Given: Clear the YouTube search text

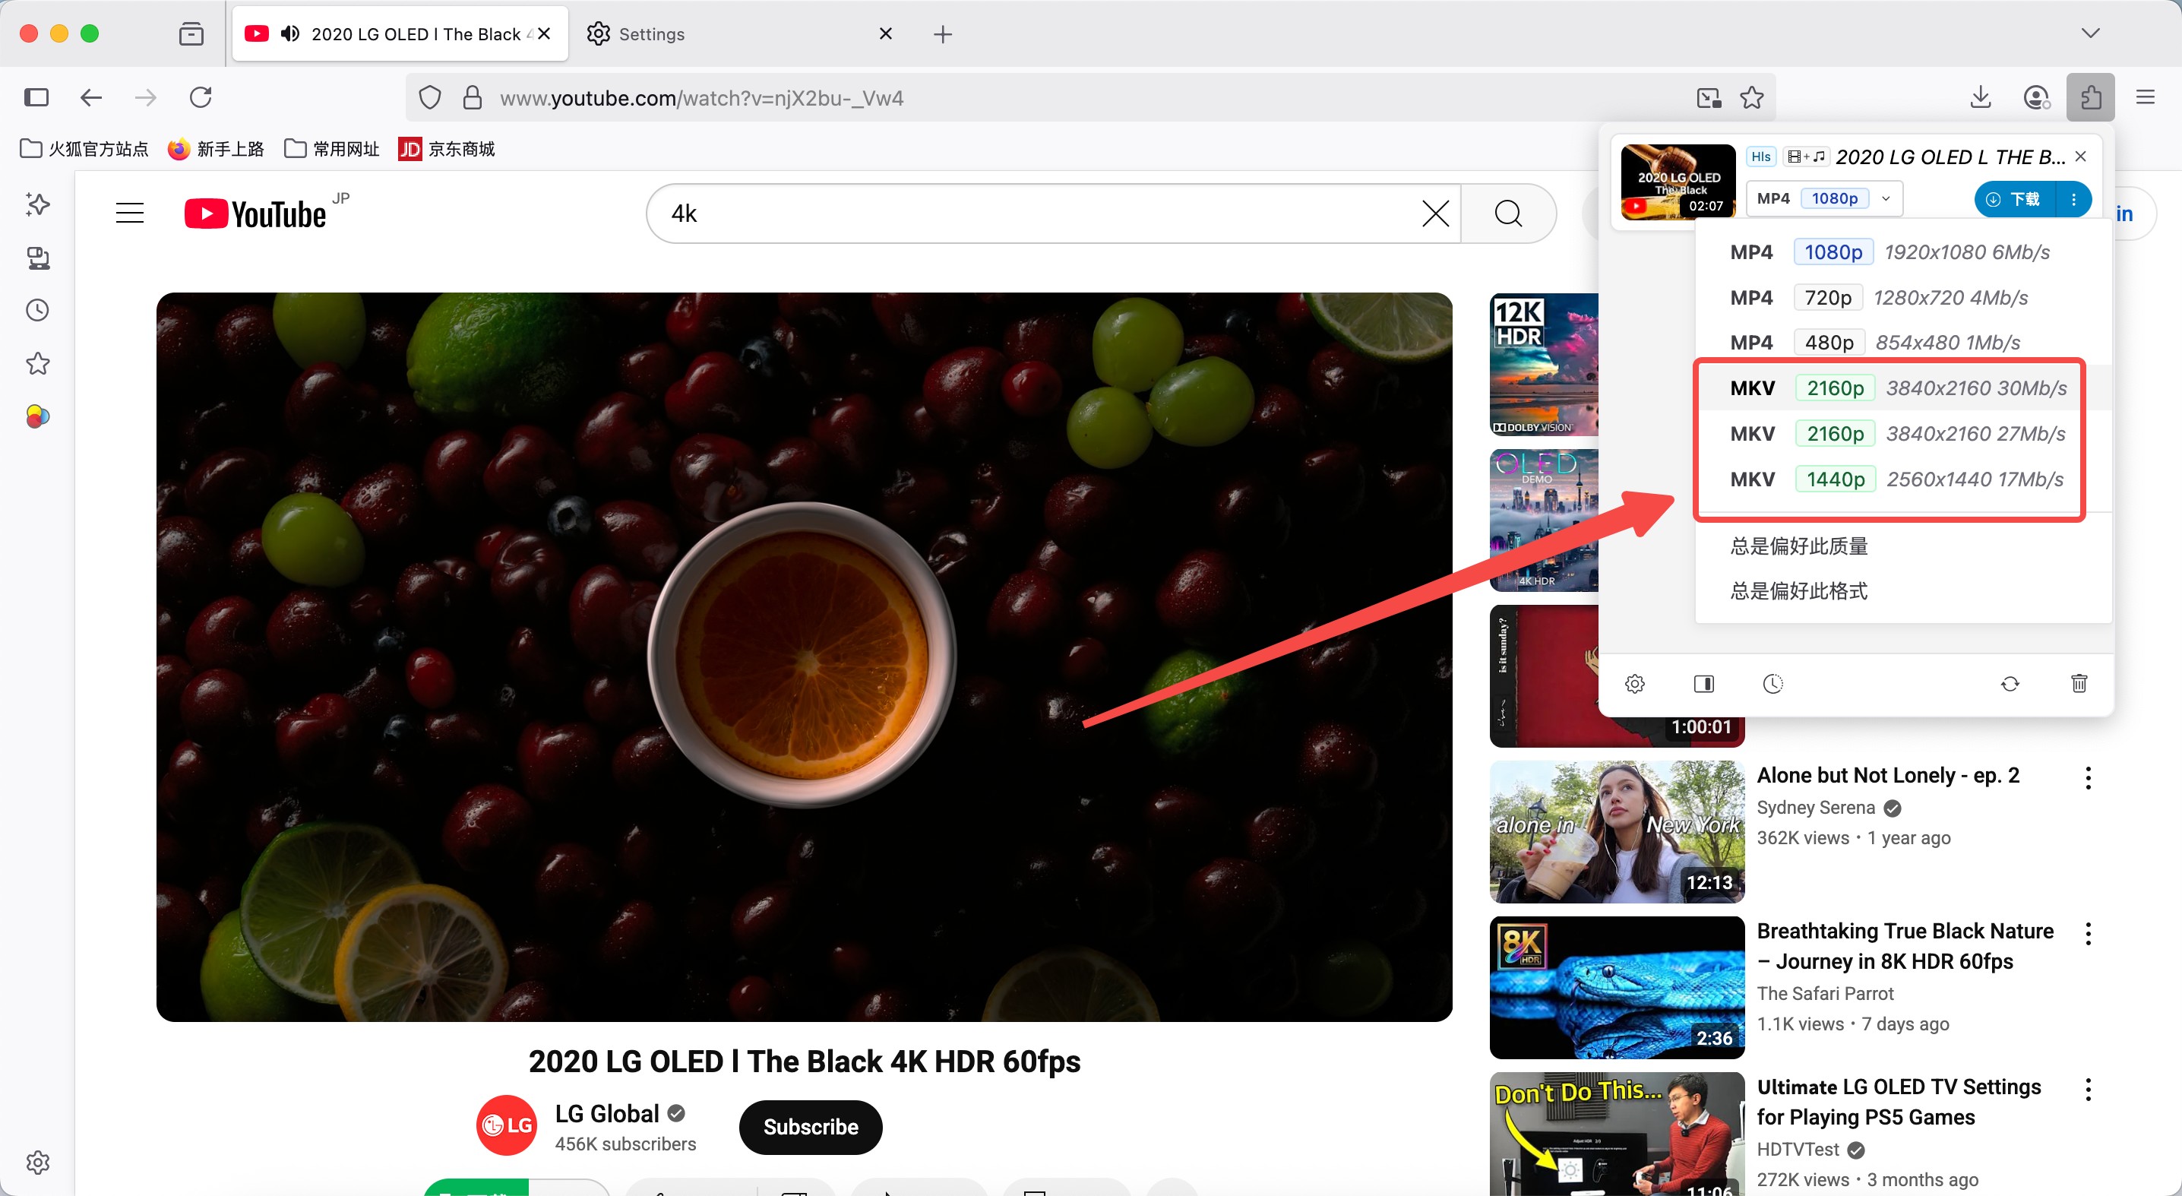Looking at the screenshot, I should coord(1435,214).
